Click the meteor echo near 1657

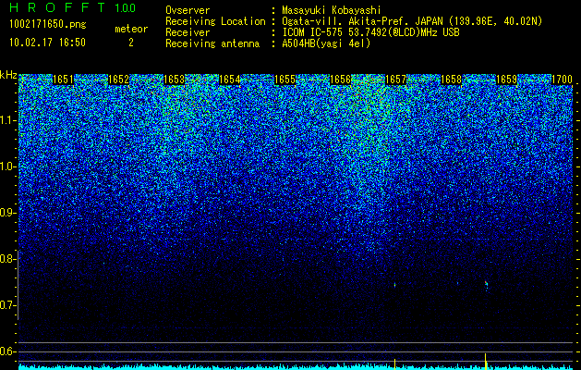coord(394,285)
